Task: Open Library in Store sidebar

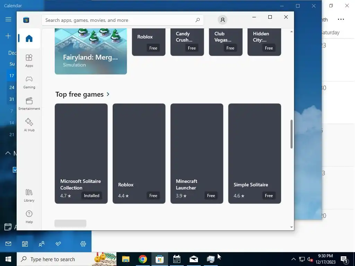Action: click(x=29, y=195)
